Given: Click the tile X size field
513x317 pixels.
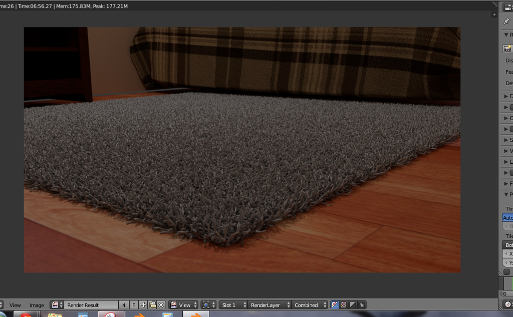Looking at the screenshot, I should click(508, 253).
